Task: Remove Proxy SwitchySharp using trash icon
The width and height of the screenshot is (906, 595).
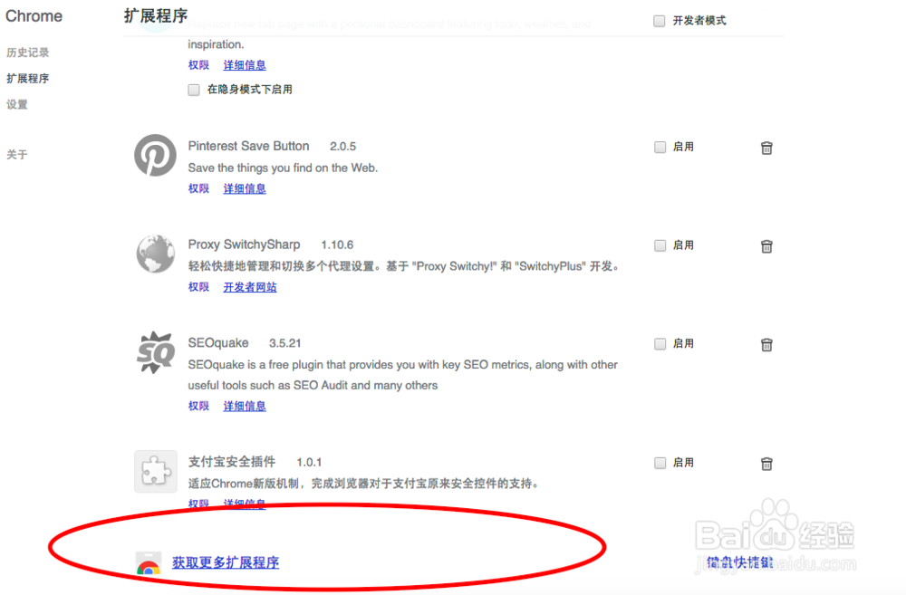Action: click(766, 246)
